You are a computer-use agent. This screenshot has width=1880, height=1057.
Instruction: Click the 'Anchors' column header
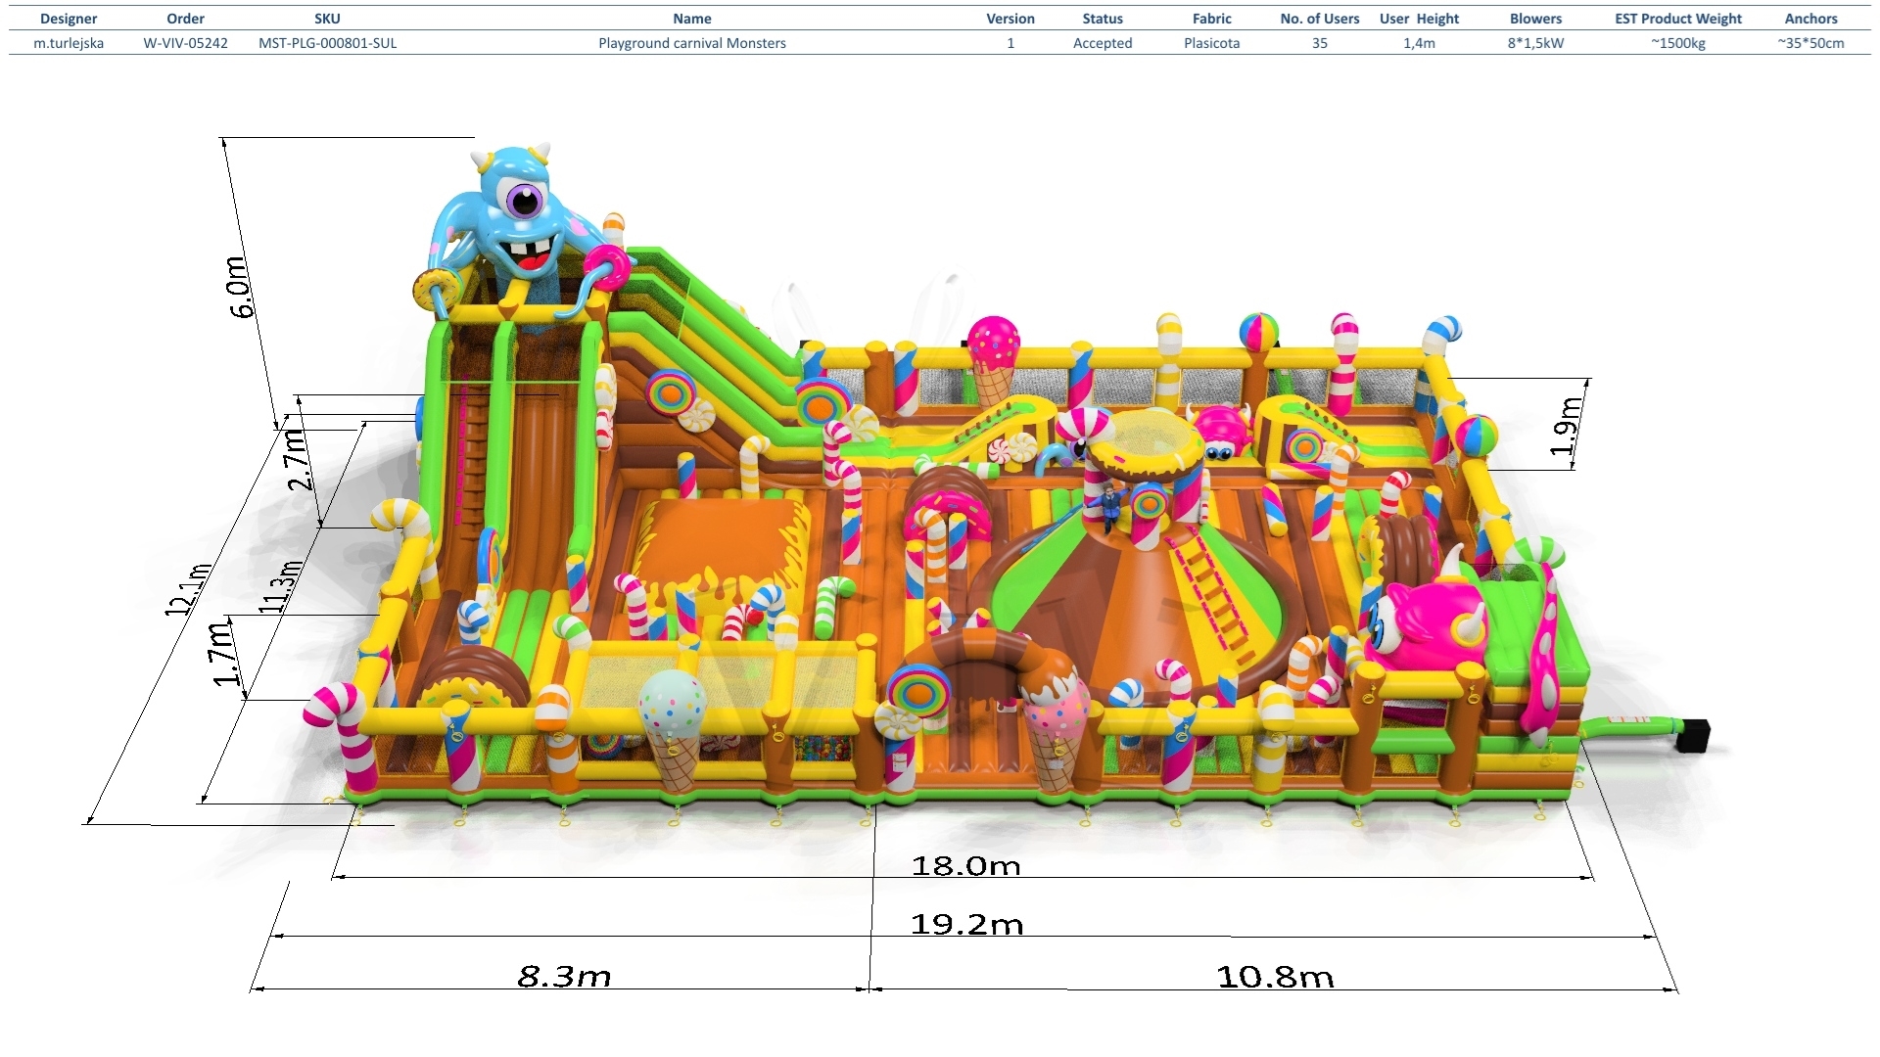pyautogui.click(x=1810, y=19)
